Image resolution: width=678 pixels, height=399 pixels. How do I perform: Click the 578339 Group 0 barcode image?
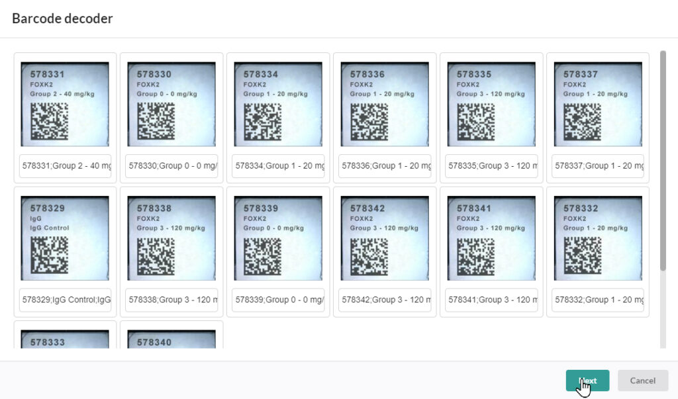[278, 237]
